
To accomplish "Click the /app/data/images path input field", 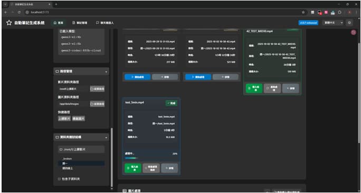I will coord(73,104).
